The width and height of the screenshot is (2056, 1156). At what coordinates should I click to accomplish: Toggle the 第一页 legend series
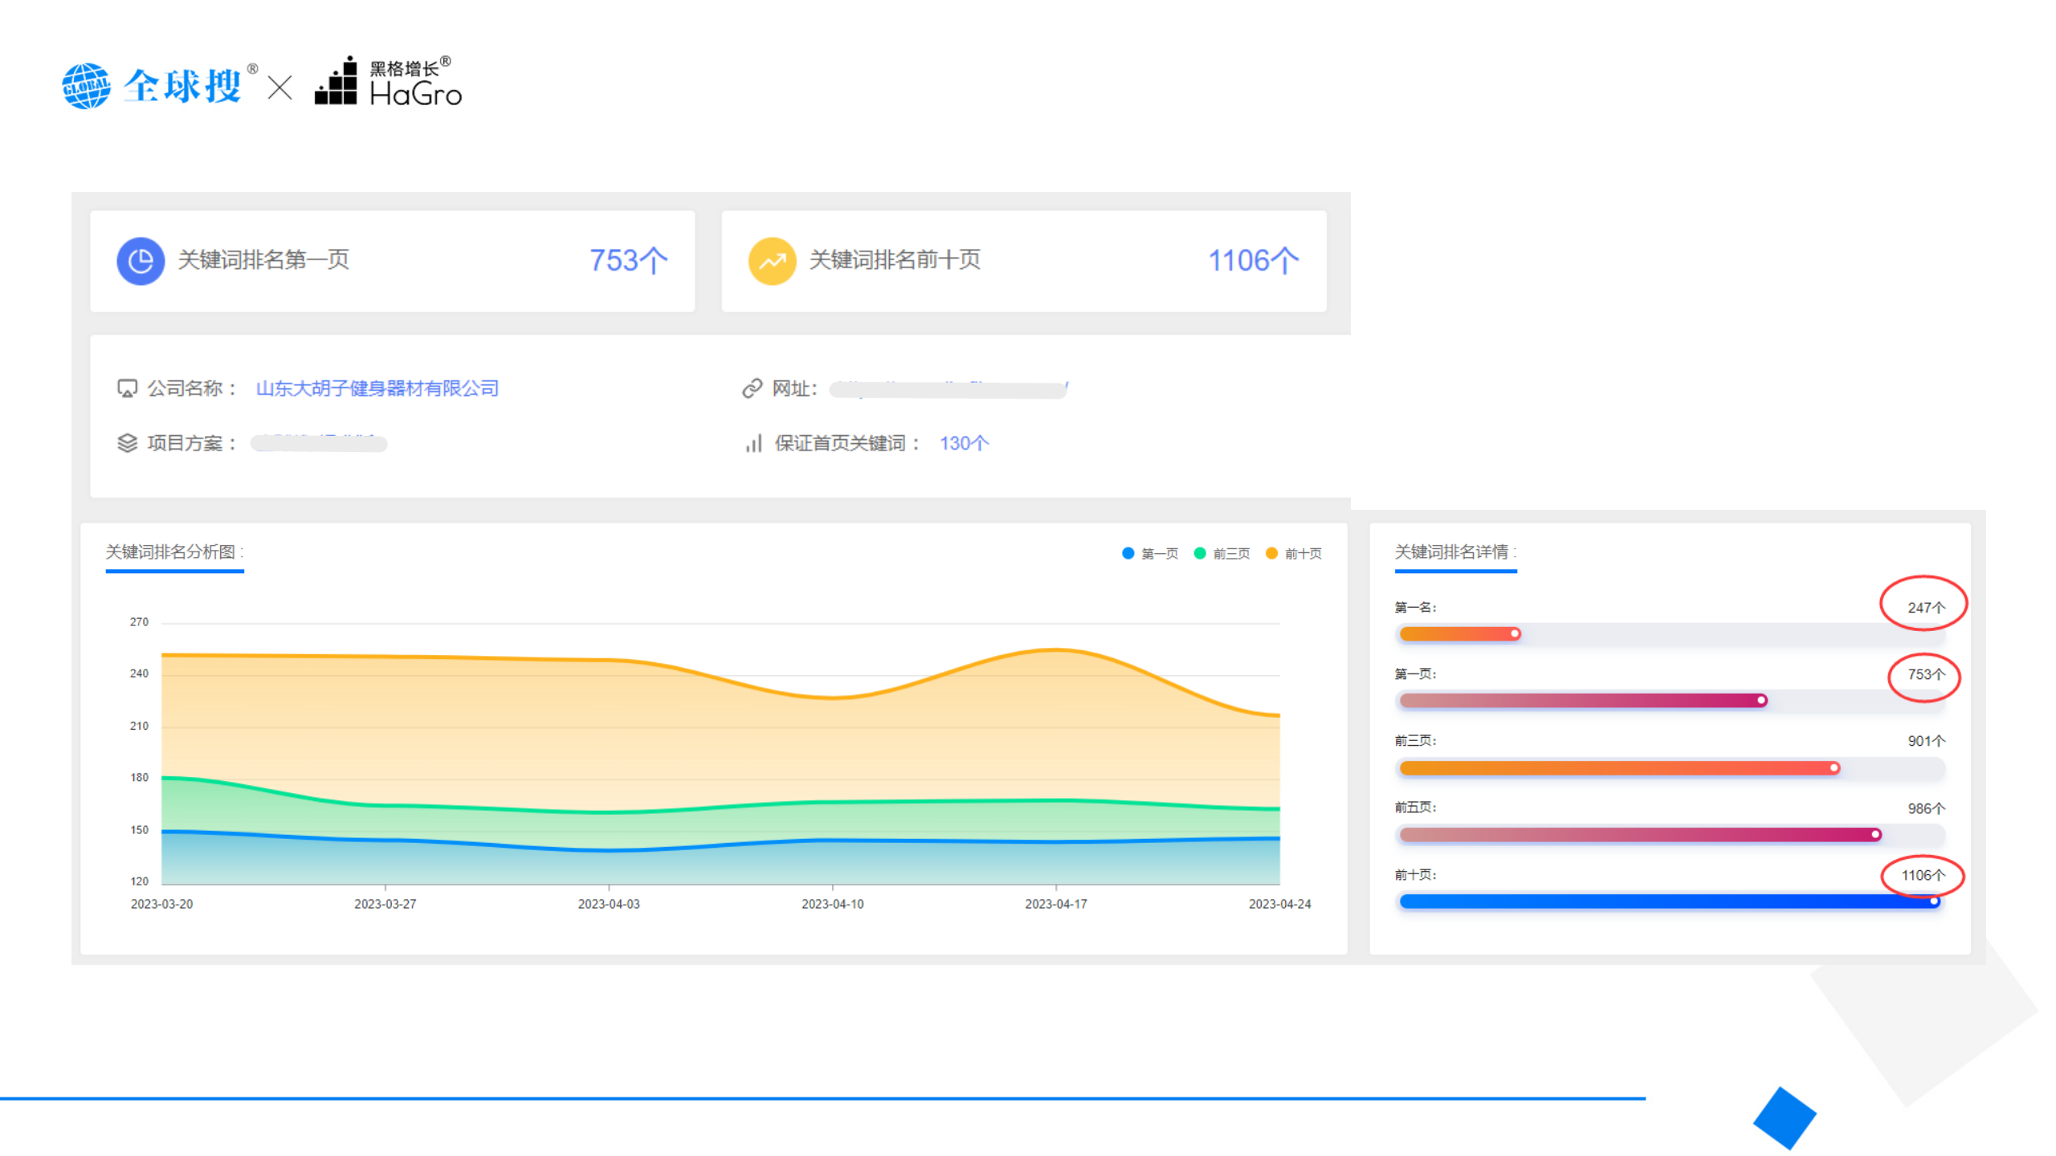[1149, 553]
